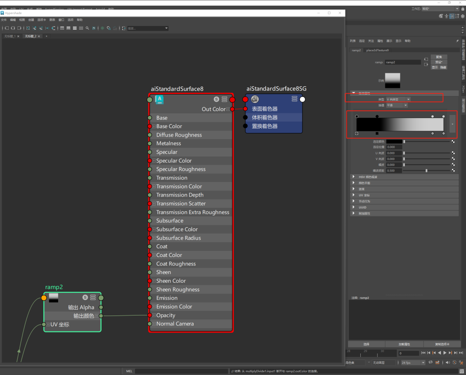Click the 聚焦 button
The height and width of the screenshot is (375, 466).
tap(439, 57)
